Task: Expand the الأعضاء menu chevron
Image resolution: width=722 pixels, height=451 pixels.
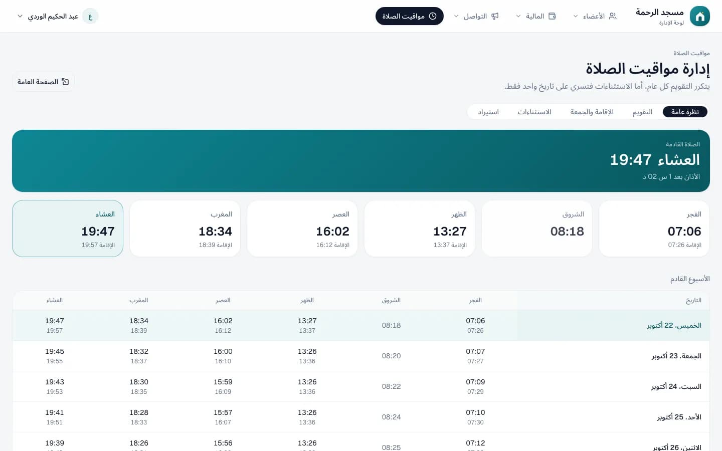Action: click(576, 16)
